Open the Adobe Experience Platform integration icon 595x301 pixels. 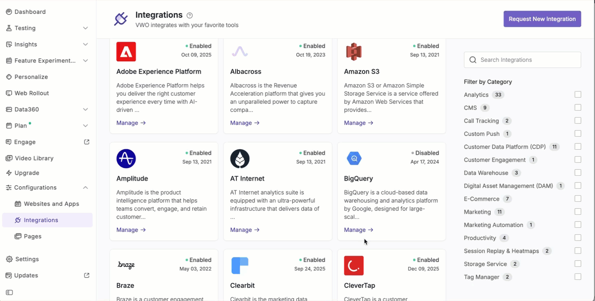126,52
